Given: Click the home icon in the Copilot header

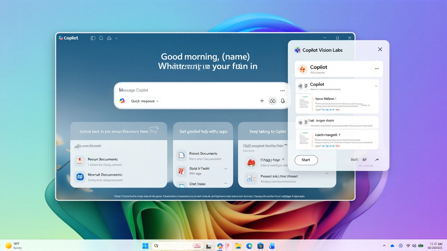Looking at the screenshot, I should 109,38.
